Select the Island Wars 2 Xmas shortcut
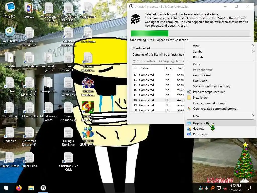This screenshot has height=193, width=257. click(49, 112)
